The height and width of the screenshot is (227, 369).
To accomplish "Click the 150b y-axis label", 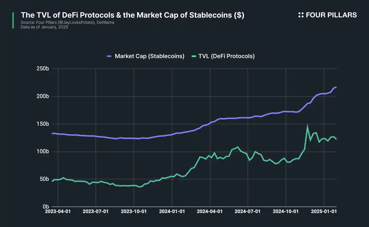I will (43, 124).
